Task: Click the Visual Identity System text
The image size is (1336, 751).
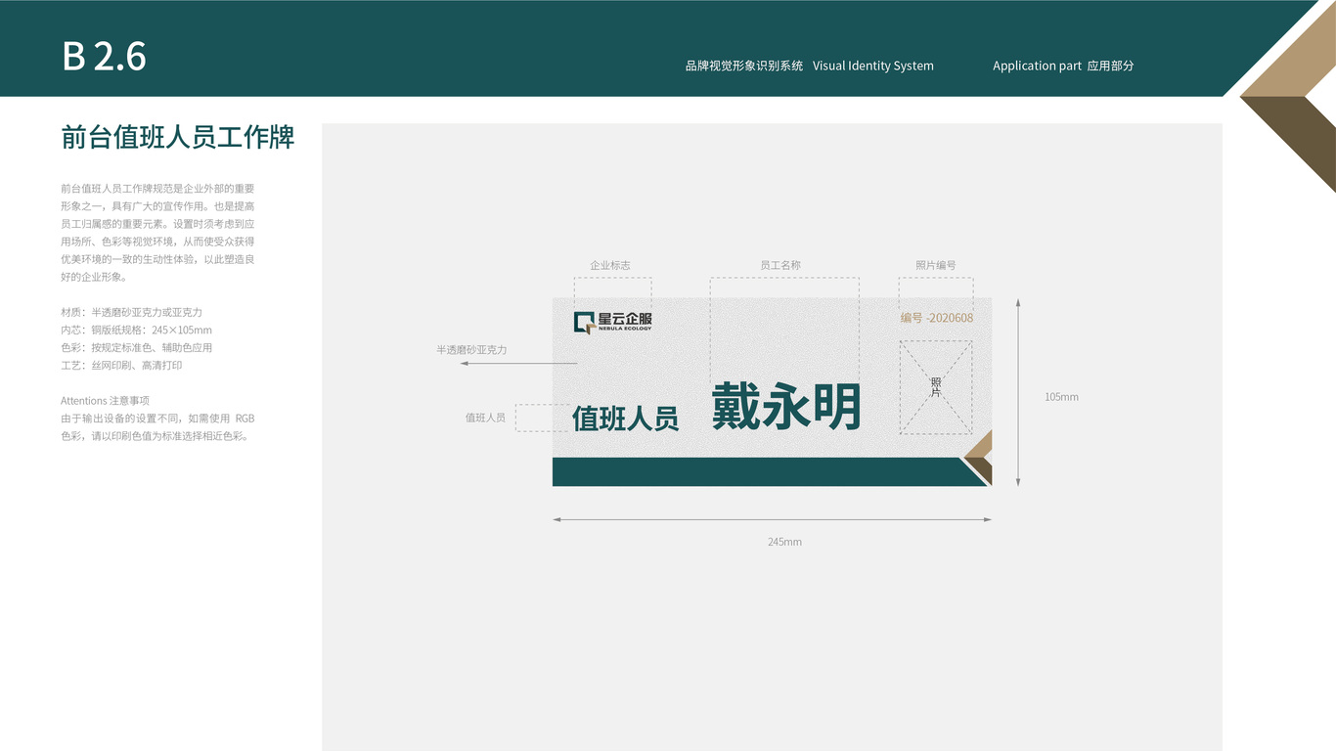Action: [x=873, y=66]
